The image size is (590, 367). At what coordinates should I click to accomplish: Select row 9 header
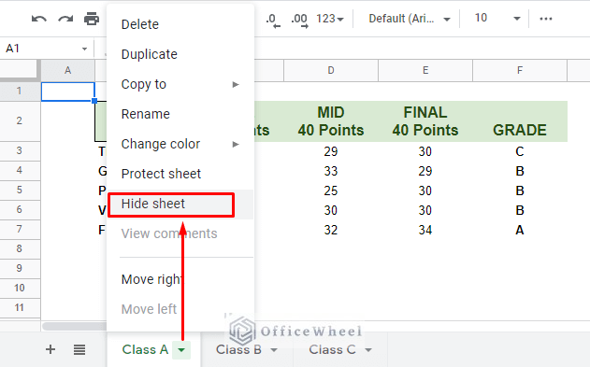coord(20,268)
